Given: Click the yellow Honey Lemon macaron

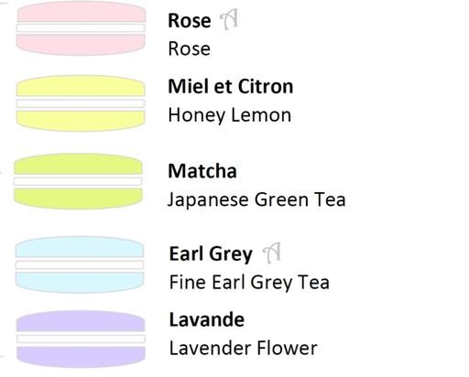Looking at the screenshot, I should click(x=81, y=103).
